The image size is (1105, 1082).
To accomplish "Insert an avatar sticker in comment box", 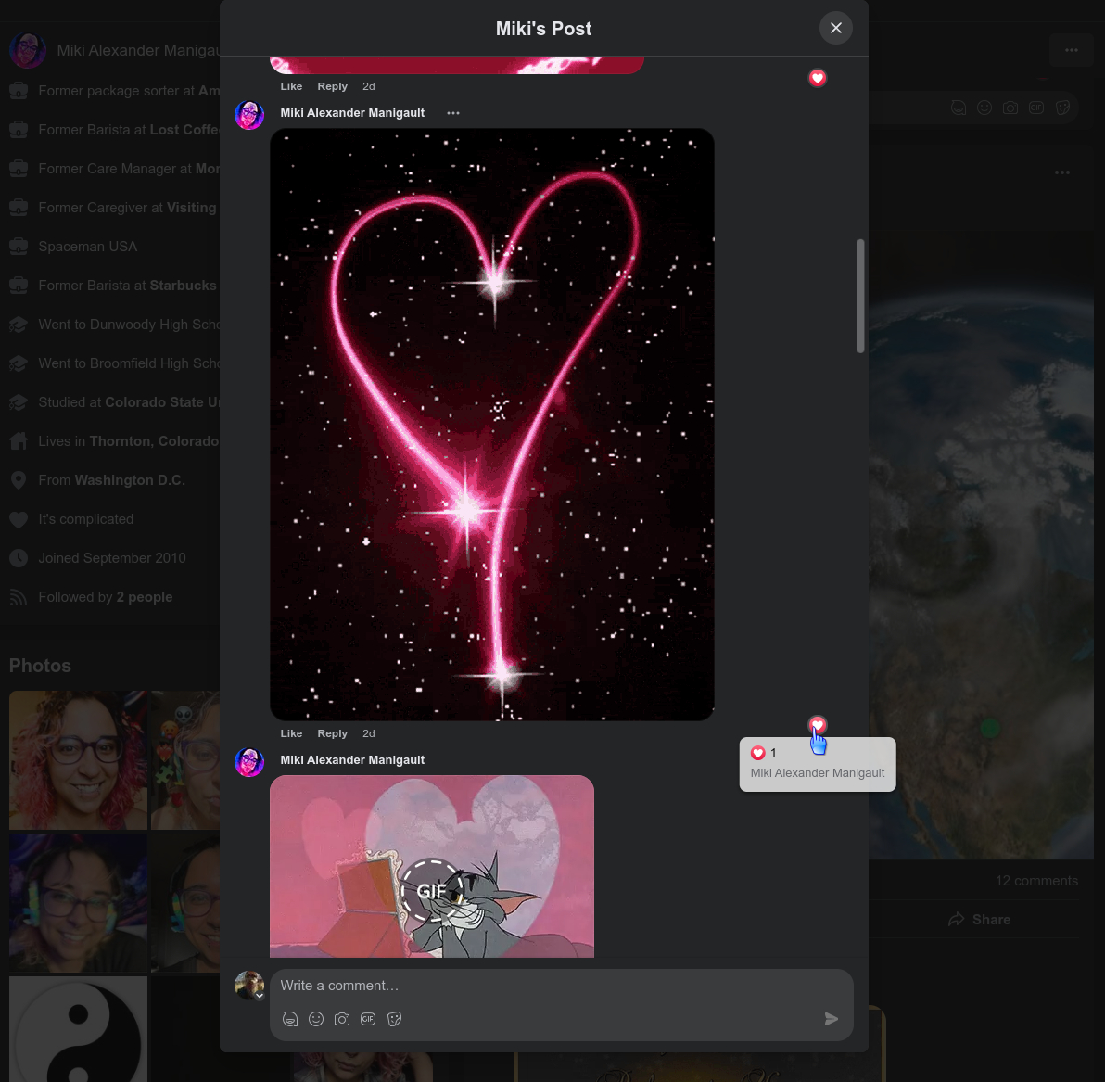I will coord(290,1019).
